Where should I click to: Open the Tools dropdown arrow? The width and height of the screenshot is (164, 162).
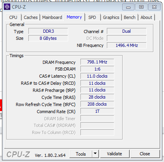coord(95,154)
